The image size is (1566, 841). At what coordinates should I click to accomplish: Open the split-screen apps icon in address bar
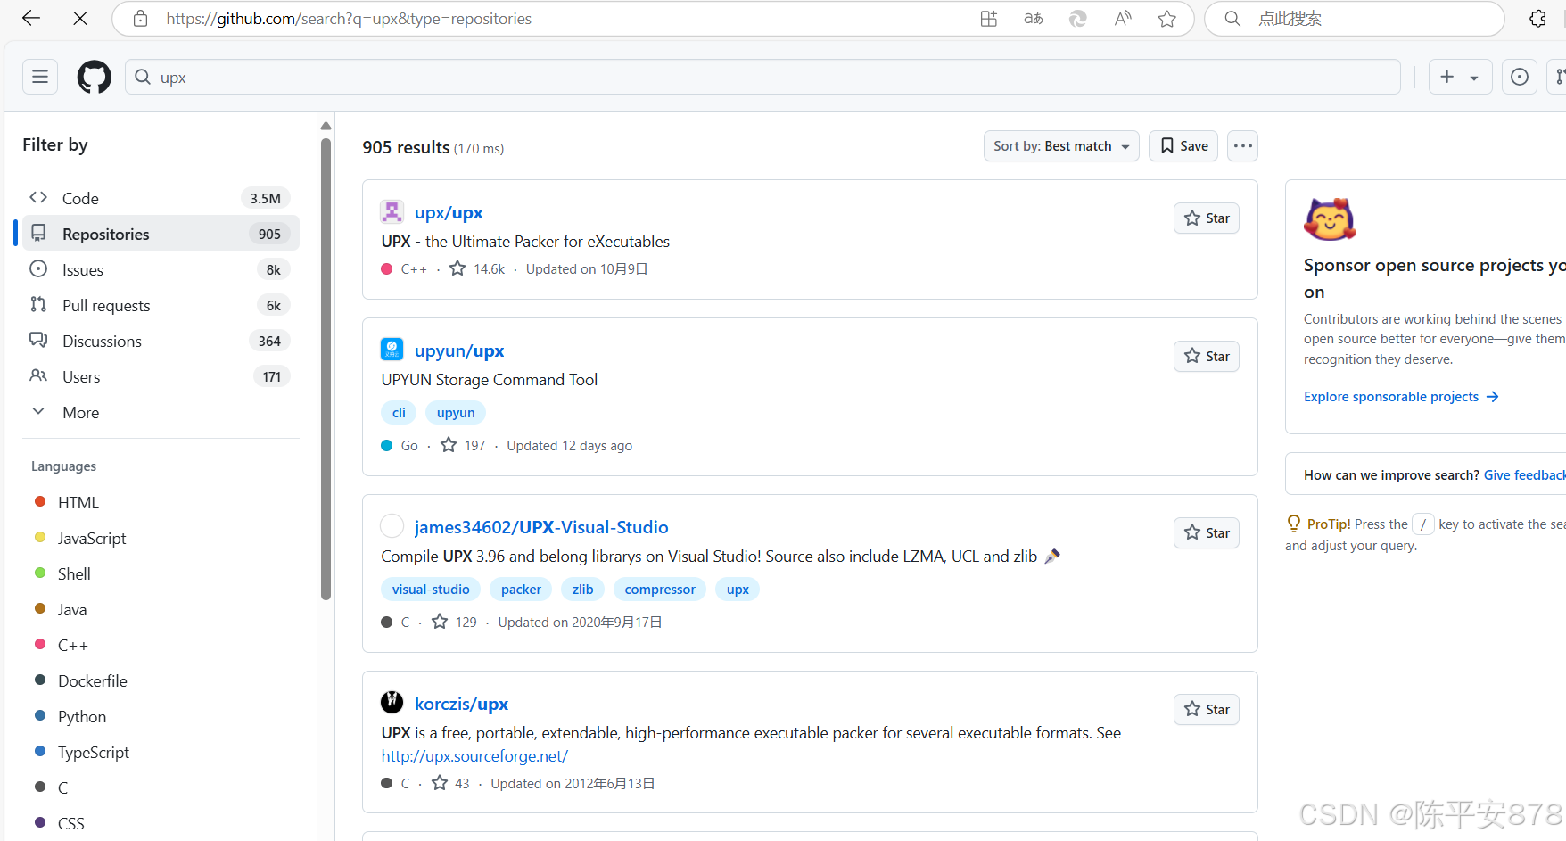tap(988, 19)
